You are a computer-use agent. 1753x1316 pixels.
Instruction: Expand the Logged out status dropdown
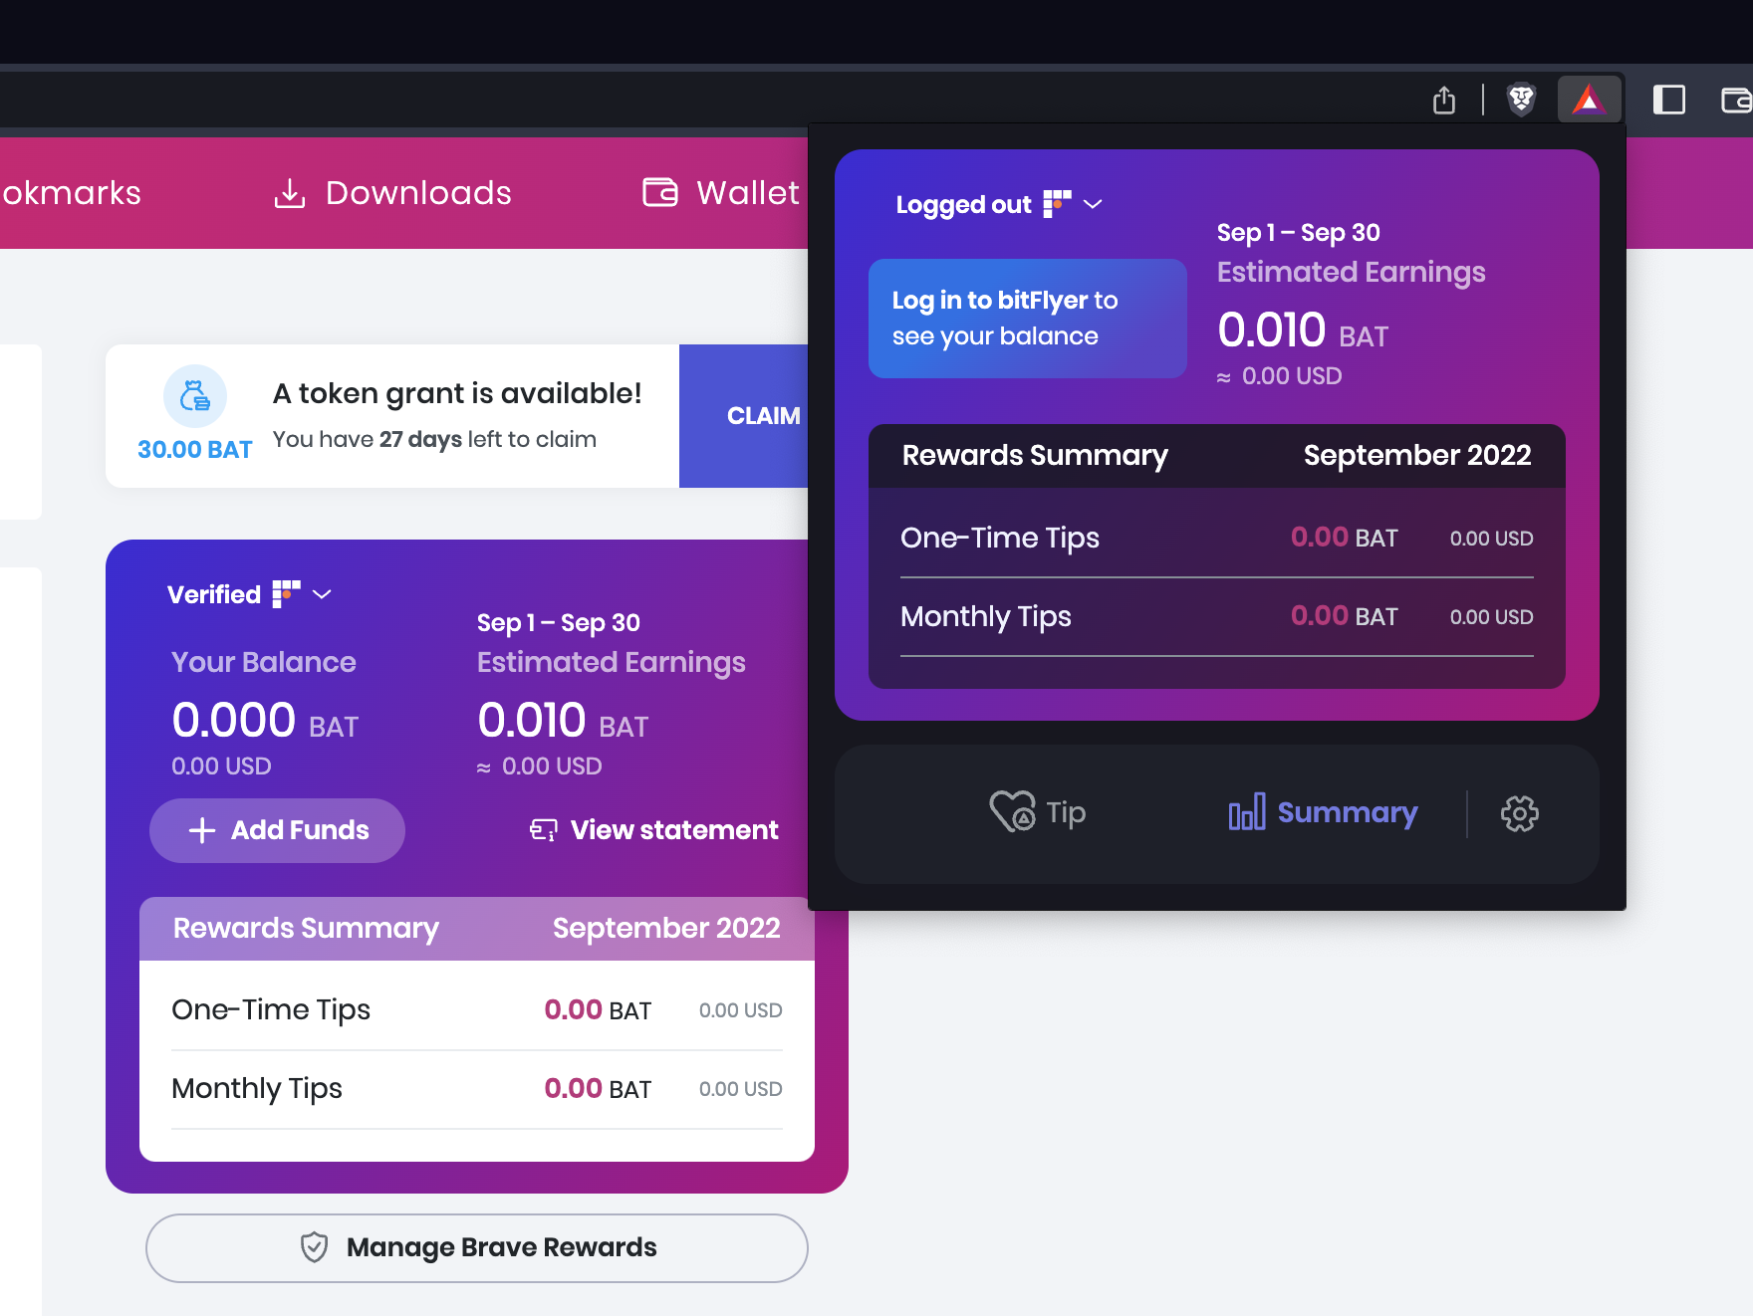tap(1093, 204)
